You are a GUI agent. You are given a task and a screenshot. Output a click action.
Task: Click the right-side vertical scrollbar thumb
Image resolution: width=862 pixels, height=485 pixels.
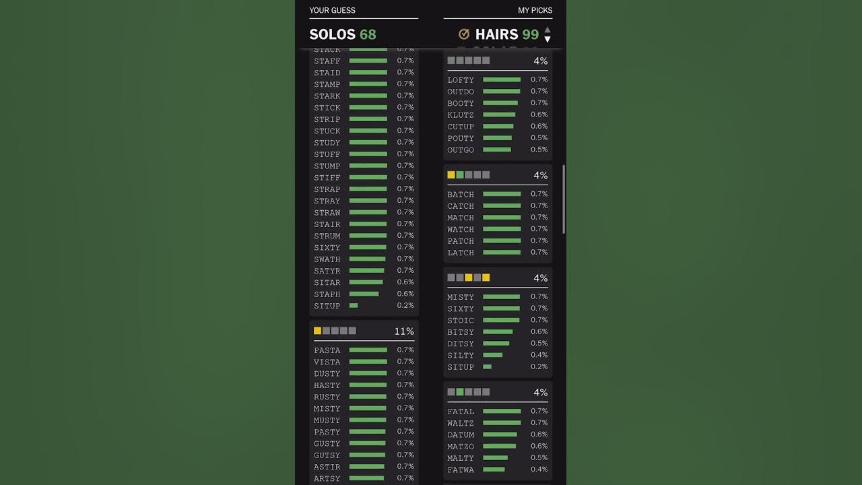pyautogui.click(x=564, y=199)
